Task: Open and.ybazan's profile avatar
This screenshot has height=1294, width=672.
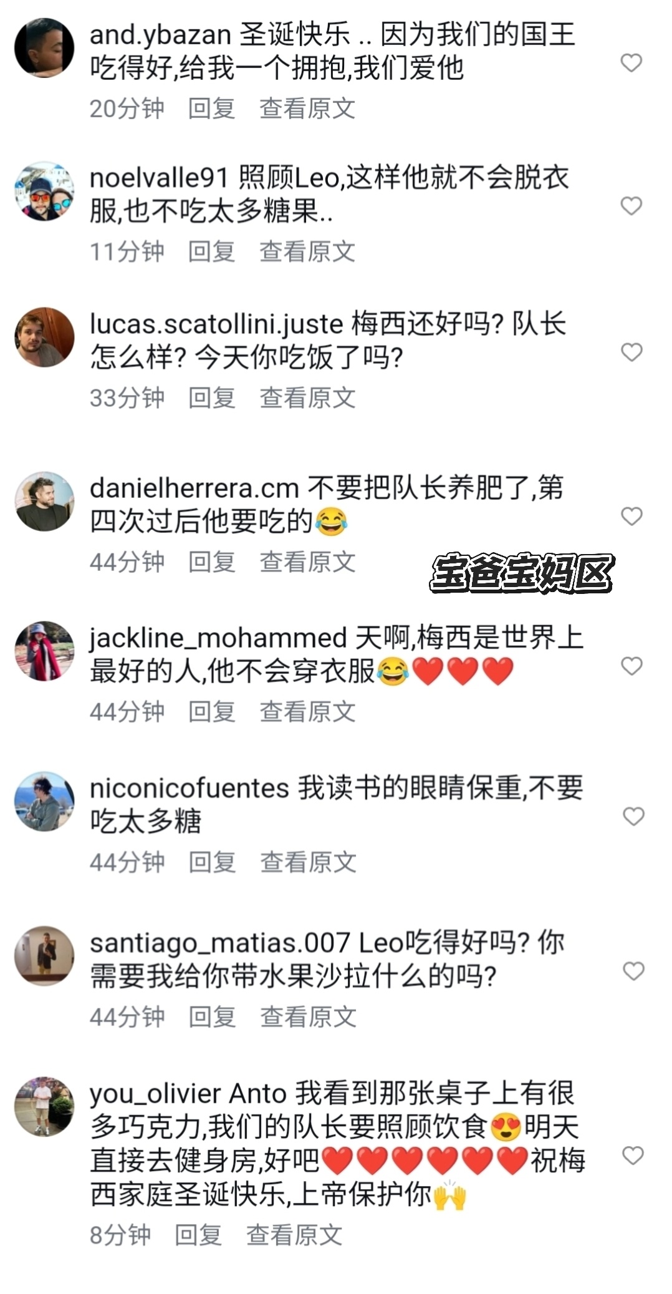Action: [44, 47]
